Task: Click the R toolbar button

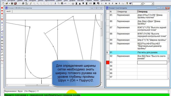Action: [106, 3]
